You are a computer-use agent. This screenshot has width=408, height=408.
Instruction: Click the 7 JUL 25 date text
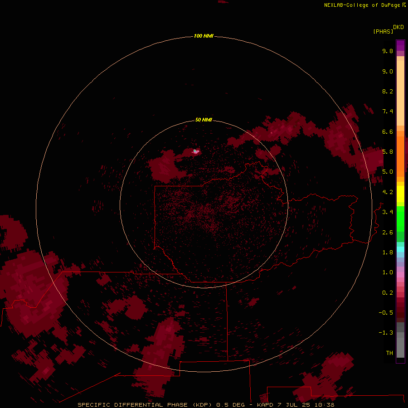pyautogui.click(x=294, y=405)
